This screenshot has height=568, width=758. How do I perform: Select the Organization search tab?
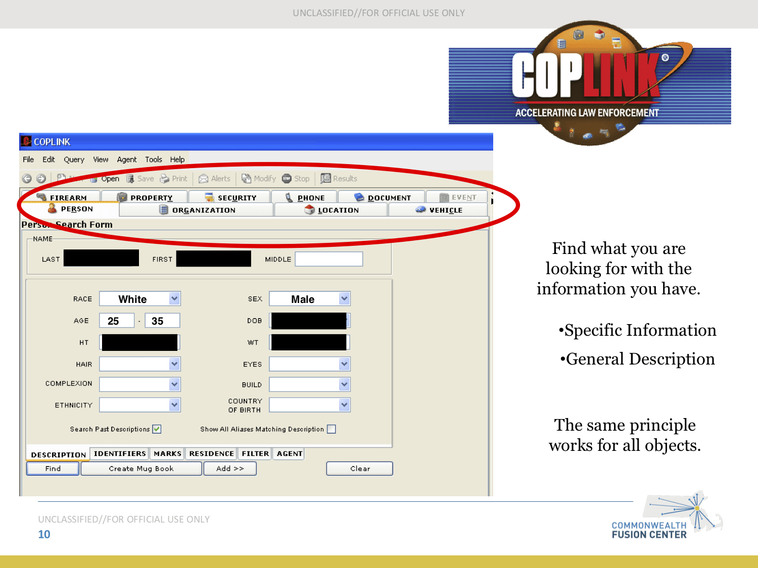pyautogui.click(x=197, y=210)
